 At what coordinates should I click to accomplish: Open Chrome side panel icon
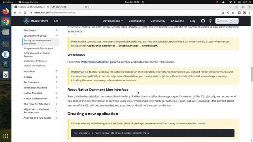(x=239, y=13)
